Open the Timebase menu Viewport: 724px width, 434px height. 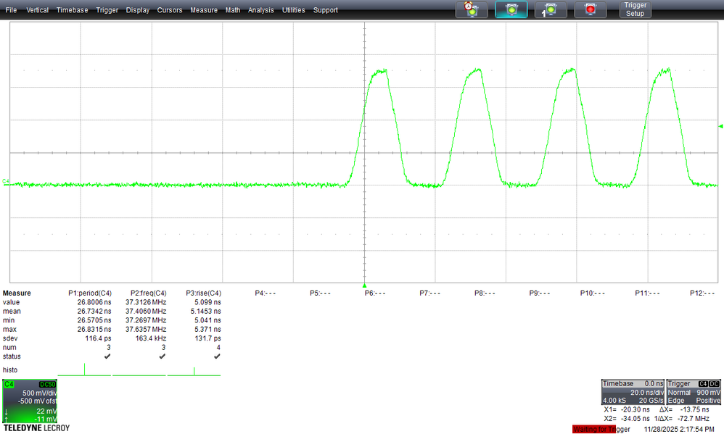tap(72, 9)
